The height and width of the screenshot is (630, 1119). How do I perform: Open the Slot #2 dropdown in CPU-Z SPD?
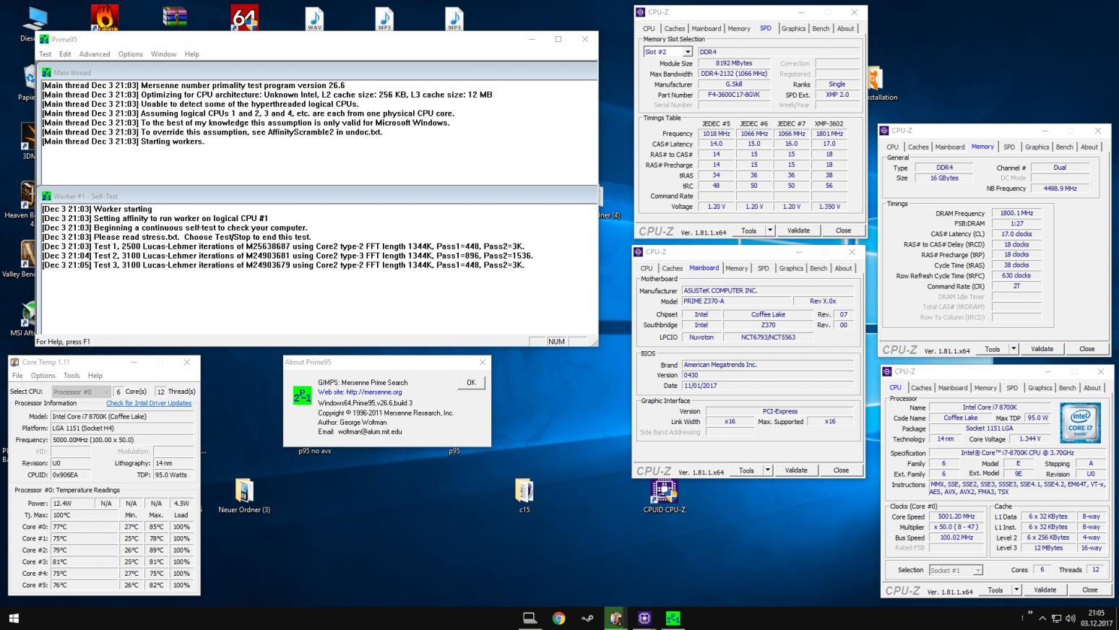point(687,52)
